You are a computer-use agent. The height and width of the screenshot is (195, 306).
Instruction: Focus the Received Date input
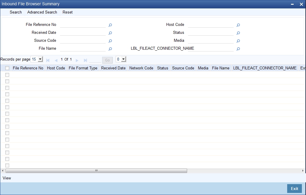pyautogui.click(x=83, y=33)
